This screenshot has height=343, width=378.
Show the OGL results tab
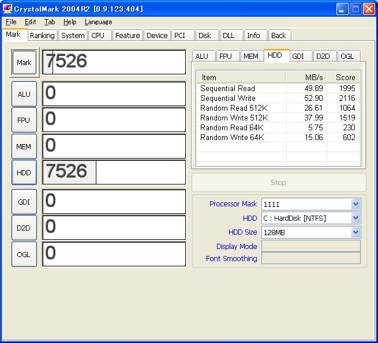349,56
